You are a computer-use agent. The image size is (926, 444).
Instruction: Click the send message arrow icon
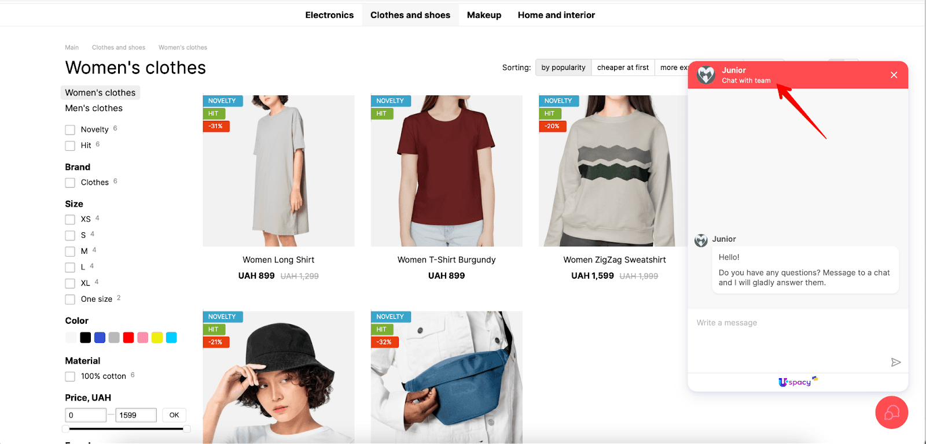click(x=895, y=362)
